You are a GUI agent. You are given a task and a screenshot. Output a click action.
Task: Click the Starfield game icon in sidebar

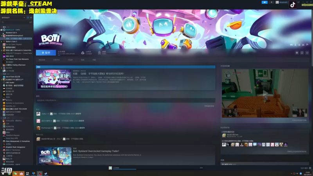(x=4, y=68)
